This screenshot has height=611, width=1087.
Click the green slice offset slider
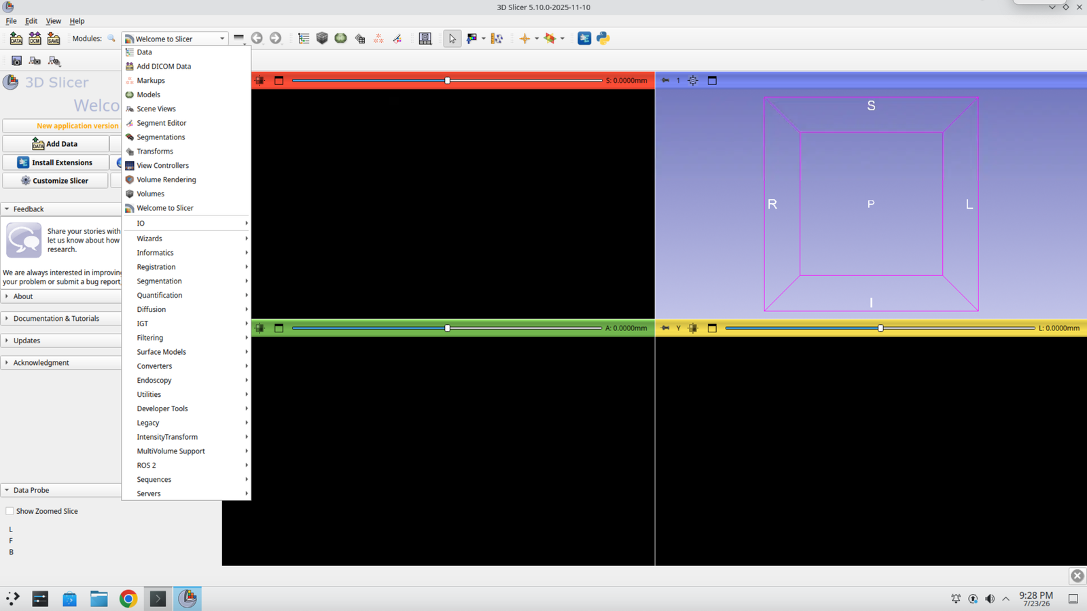point(447,328)
